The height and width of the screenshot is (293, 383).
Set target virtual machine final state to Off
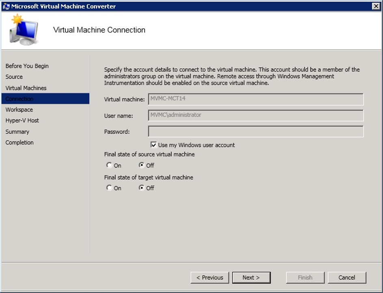142,188
